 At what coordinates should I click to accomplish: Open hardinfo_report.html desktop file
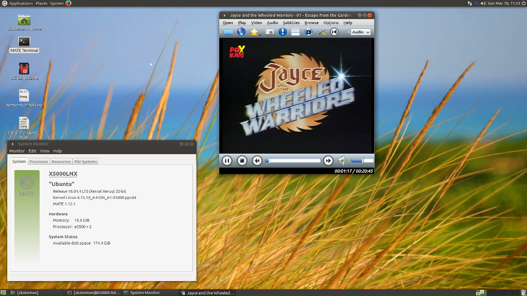click(24, 128)
